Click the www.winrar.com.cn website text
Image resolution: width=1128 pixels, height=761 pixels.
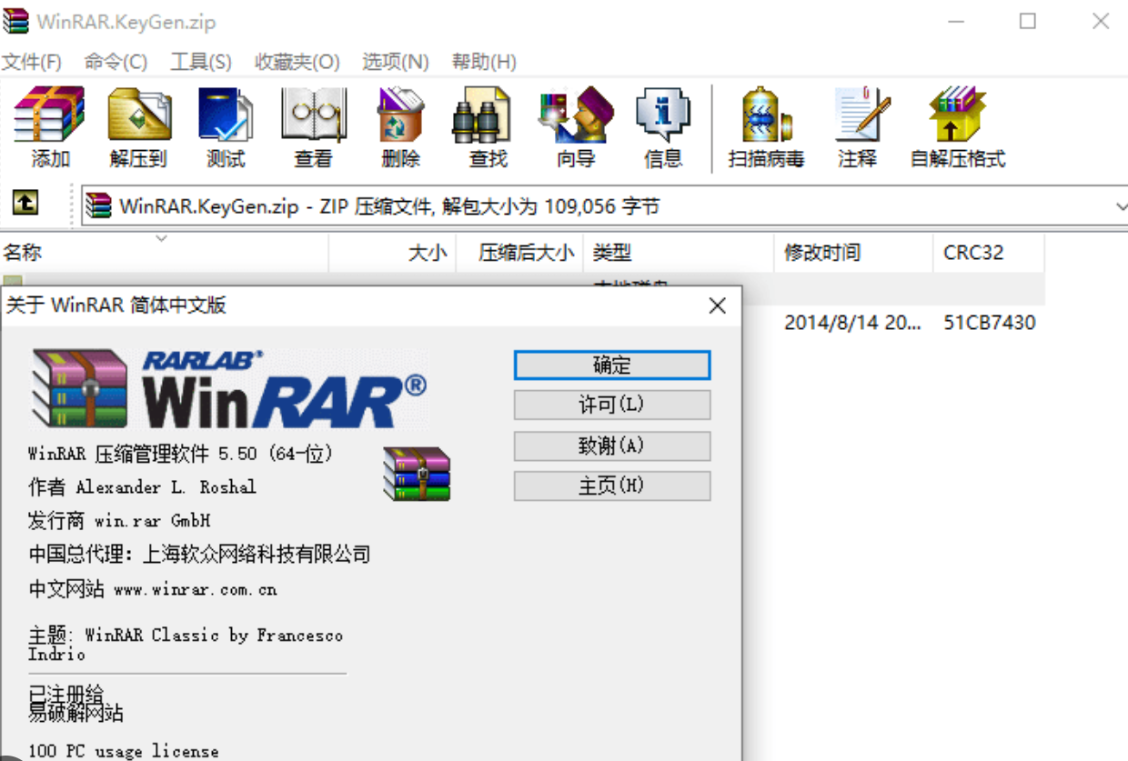195,590
